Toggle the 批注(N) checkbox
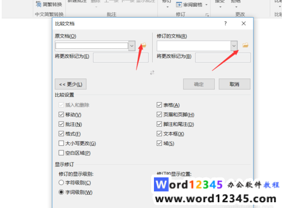Viewport: 282px width, 208px height. click(61, 124)
